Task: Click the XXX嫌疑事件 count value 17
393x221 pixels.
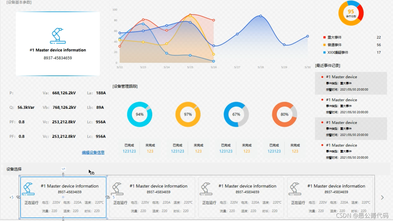Action: [379, 53]
